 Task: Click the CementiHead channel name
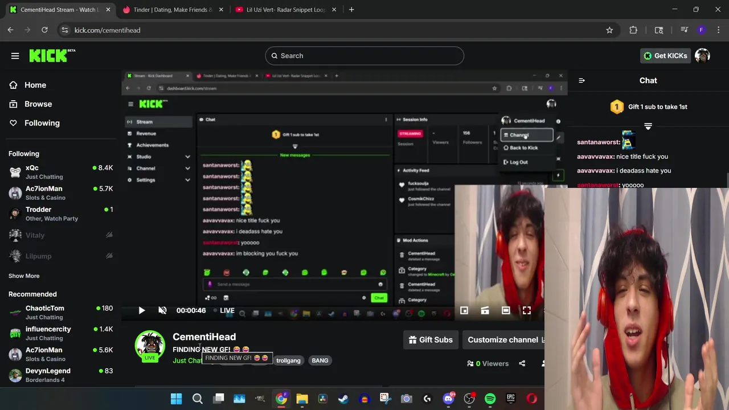(204, 337)
